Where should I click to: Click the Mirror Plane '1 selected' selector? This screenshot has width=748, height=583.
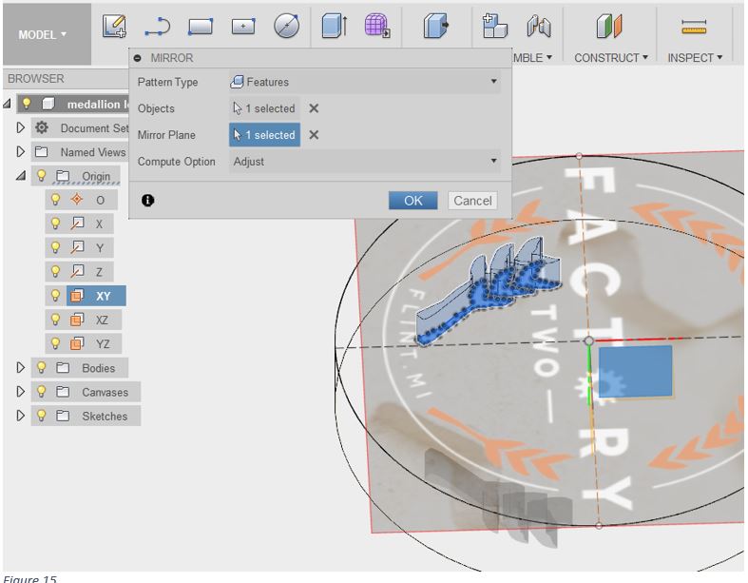tap(265, 135)
